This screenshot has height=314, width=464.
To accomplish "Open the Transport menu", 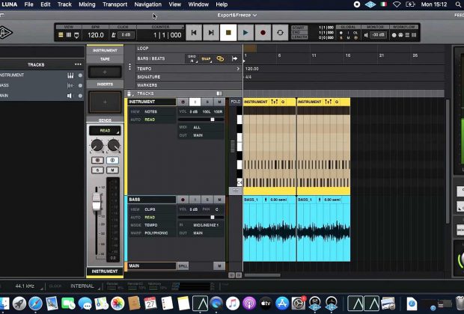I will click(x=115, y=4).
